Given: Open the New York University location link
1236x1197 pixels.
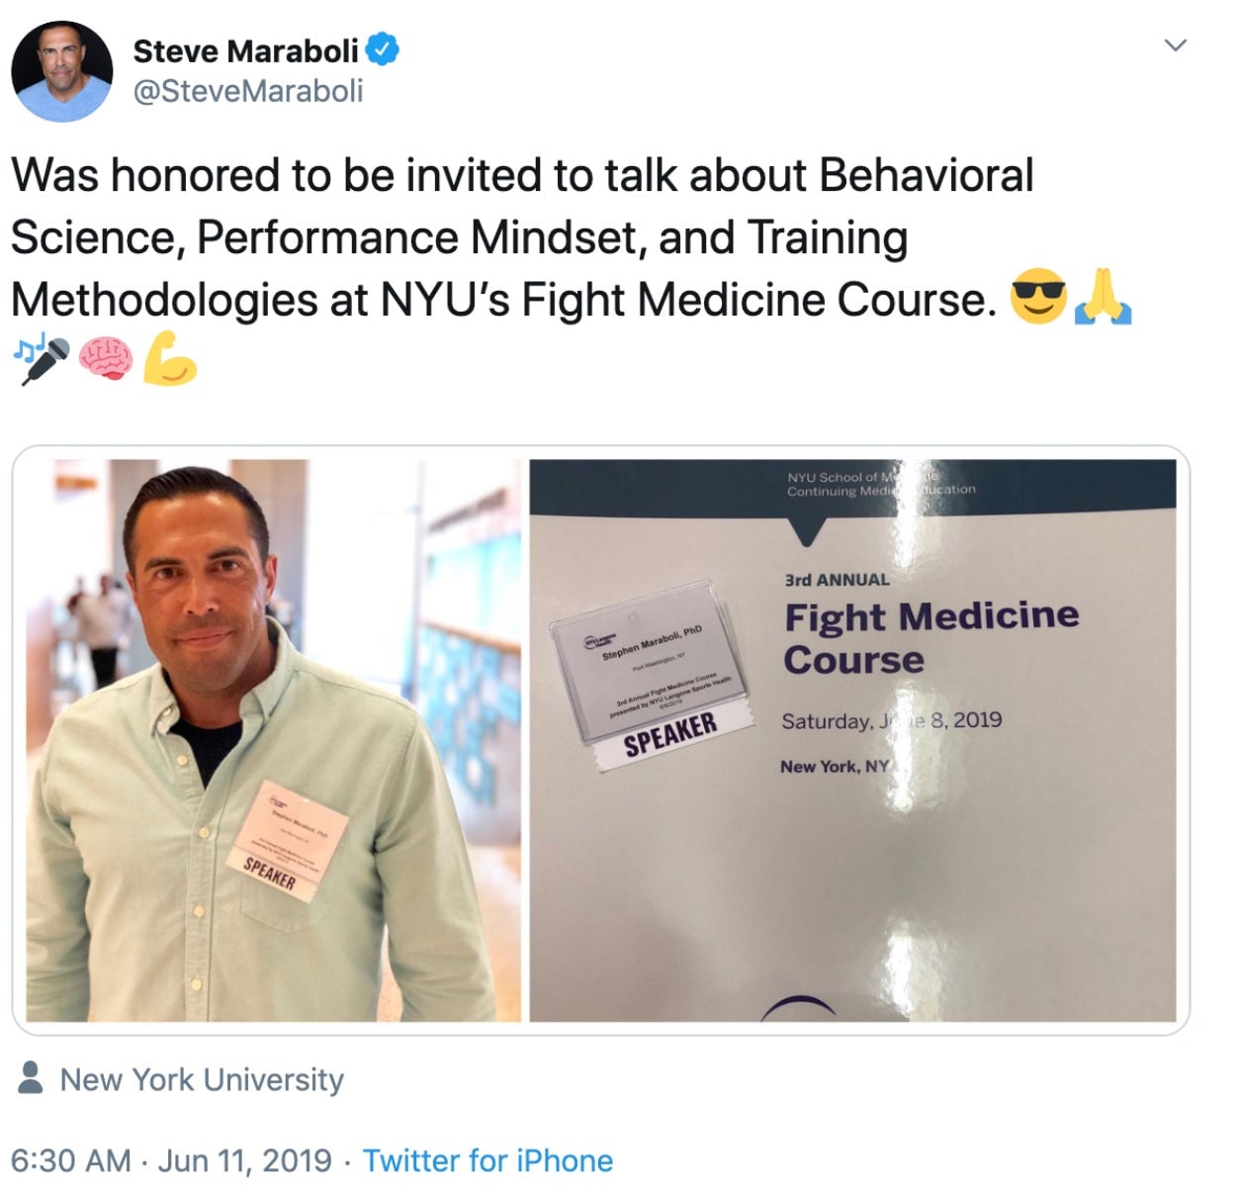Looking at the screenshot, I should coord(202,1079).
